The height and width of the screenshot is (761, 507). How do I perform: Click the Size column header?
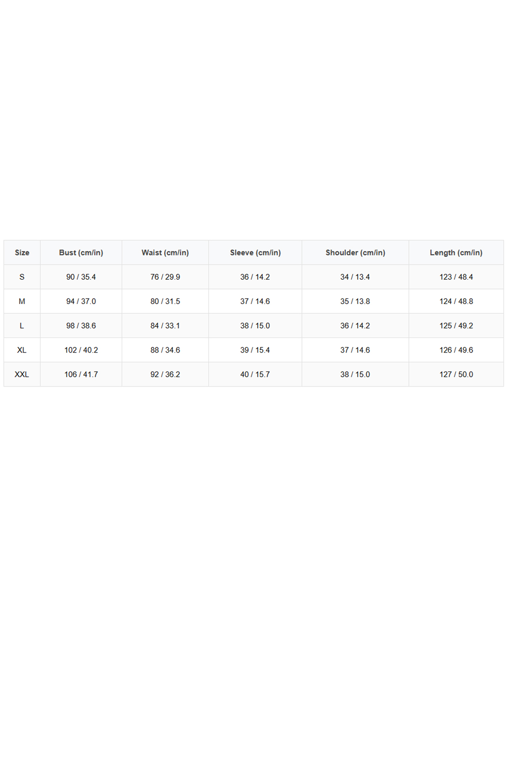coord(22,253)
